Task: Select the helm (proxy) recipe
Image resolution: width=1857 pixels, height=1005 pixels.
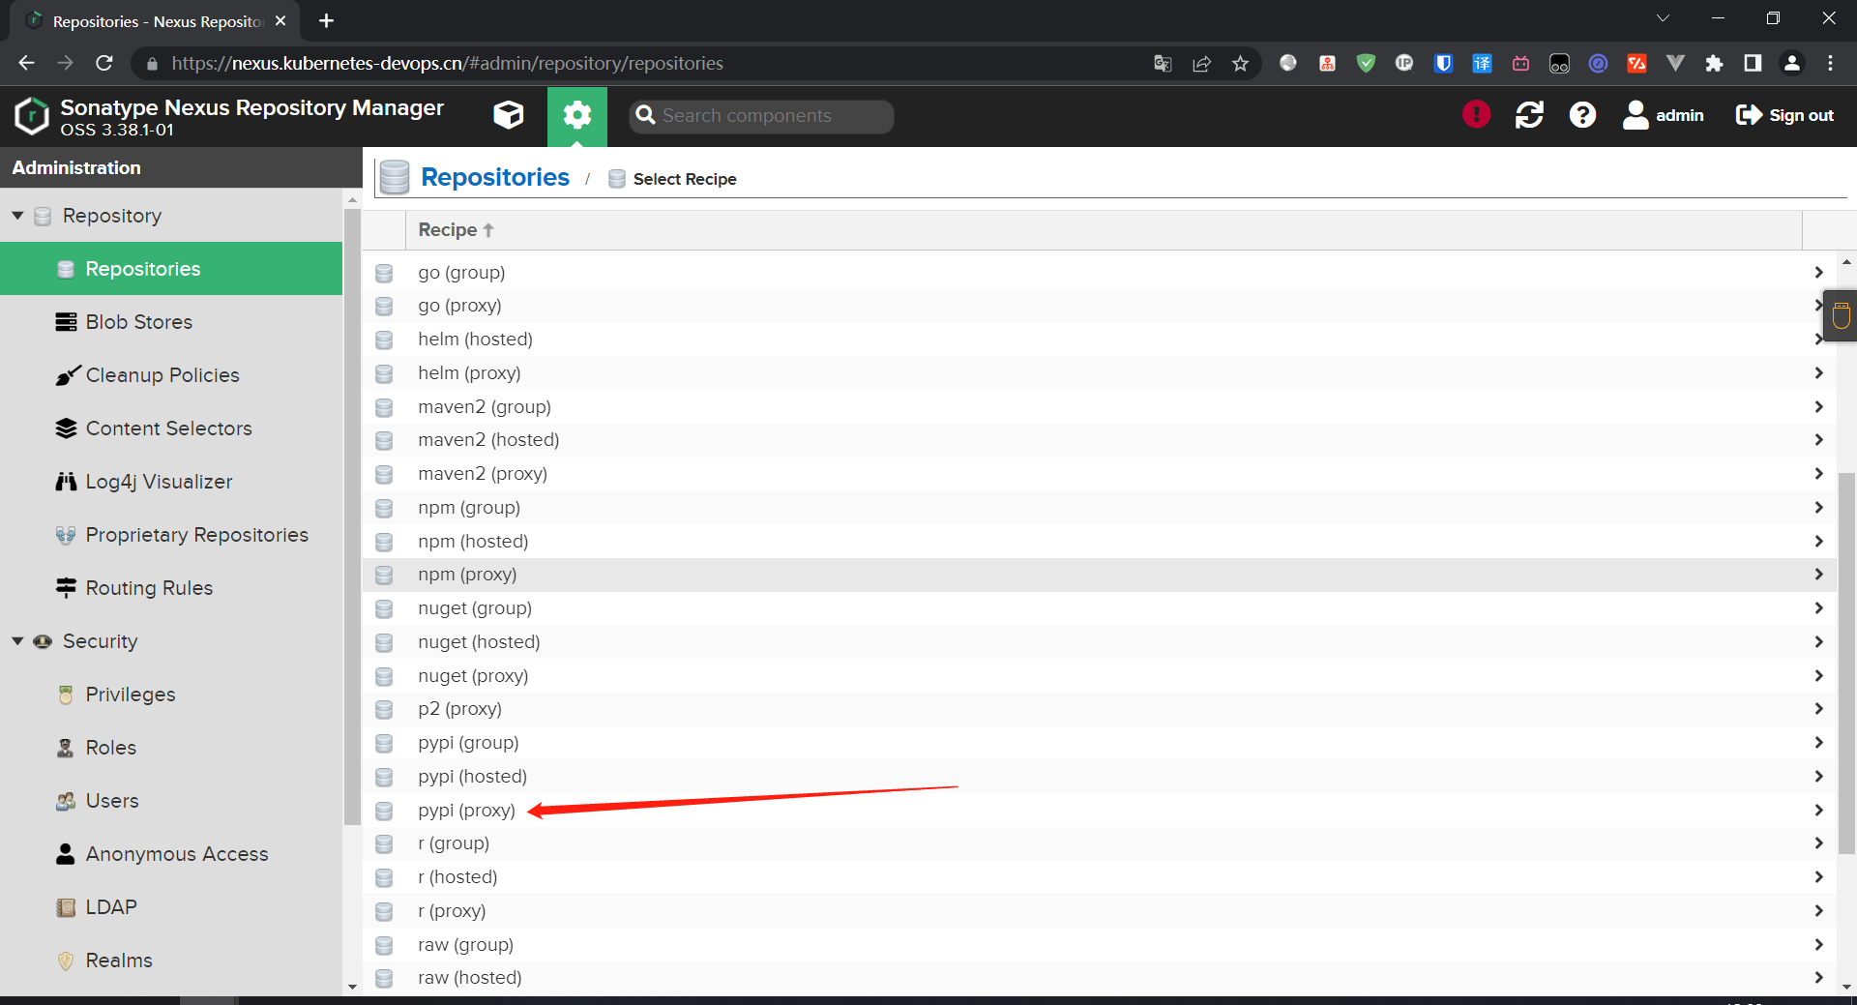Action: 1100,373
